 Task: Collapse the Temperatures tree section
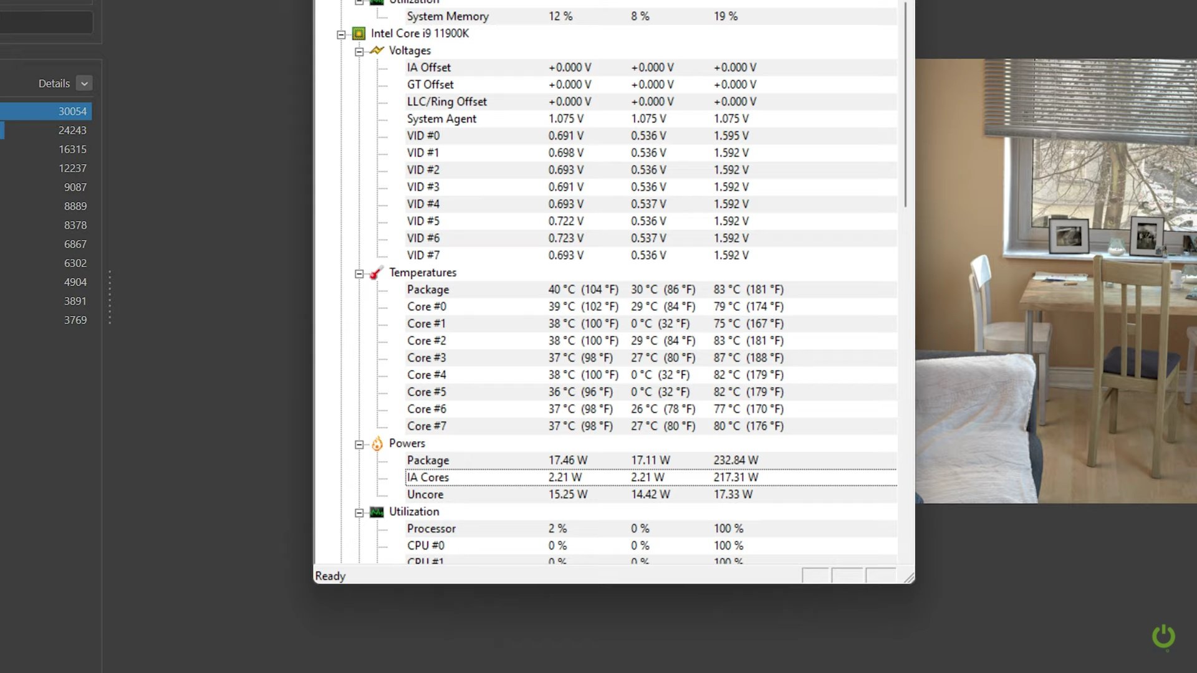359,274
